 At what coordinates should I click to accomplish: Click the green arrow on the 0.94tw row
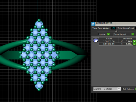134,41
